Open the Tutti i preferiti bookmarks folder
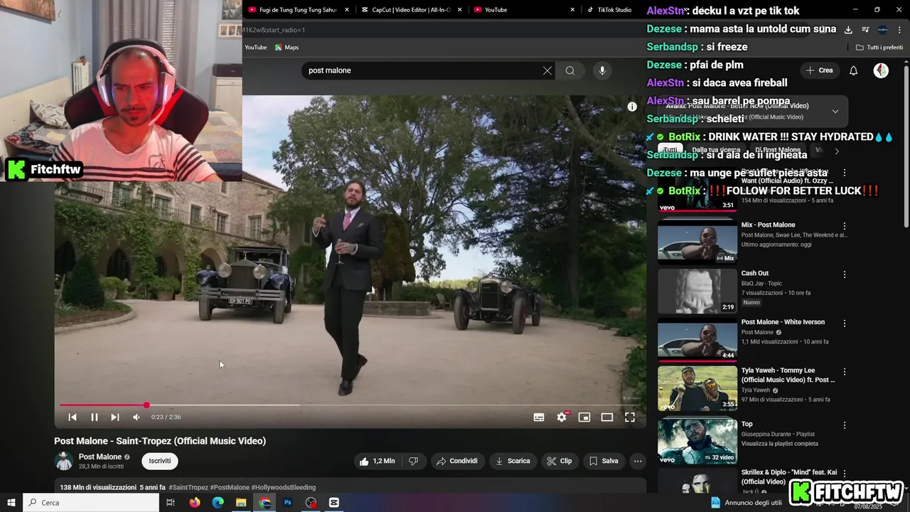Viewport: 910px width, 512px height. [x=879, y=47]
